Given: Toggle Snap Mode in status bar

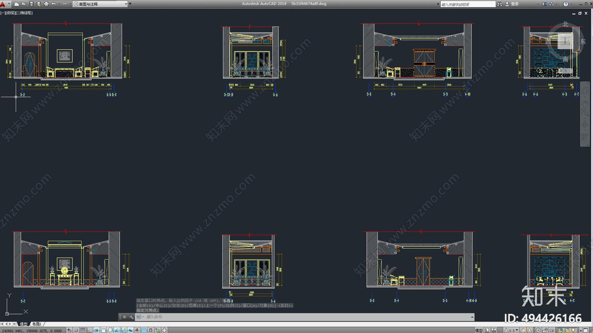Looking at the screenshot, I should click(x=76, y=330).
